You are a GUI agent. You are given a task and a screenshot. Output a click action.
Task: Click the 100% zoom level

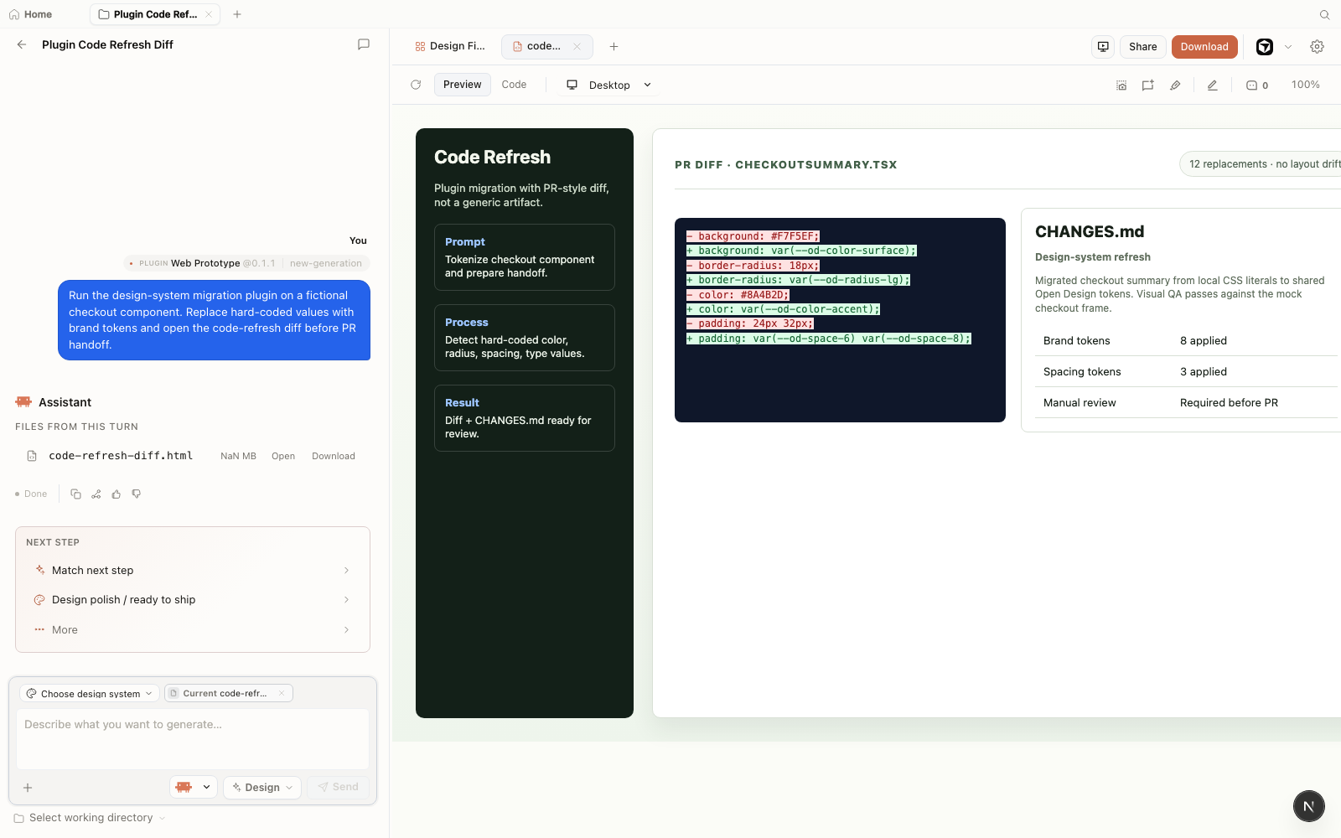(x=1305, y=85)
